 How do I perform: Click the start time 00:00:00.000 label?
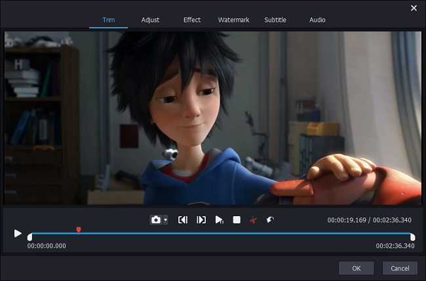47,246
